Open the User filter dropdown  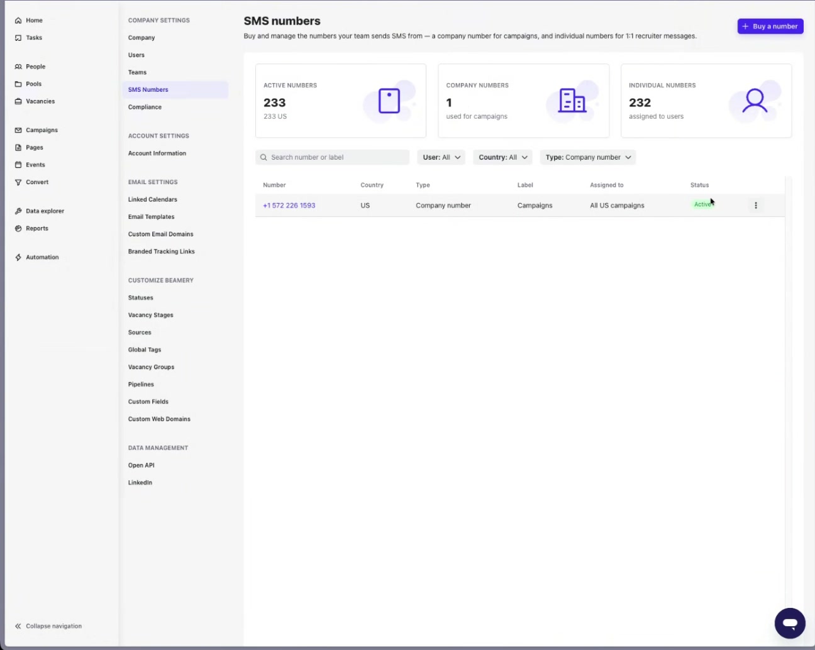(441, 157)
